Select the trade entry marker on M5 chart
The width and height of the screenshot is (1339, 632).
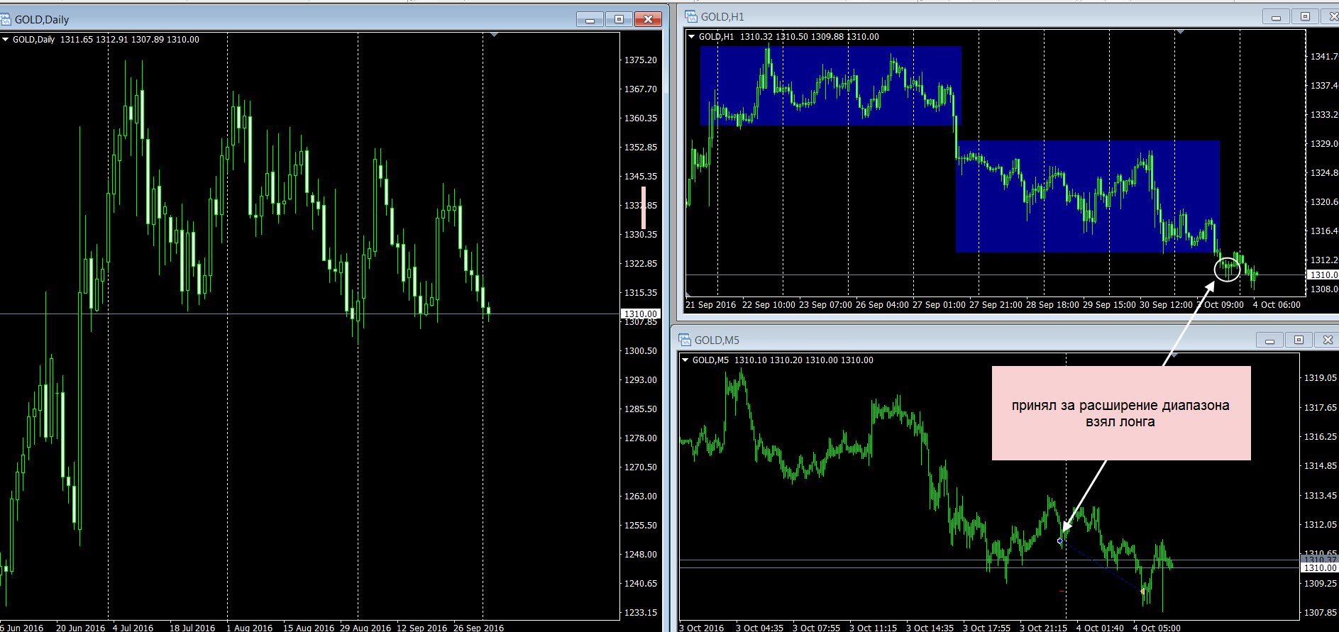1060,540
